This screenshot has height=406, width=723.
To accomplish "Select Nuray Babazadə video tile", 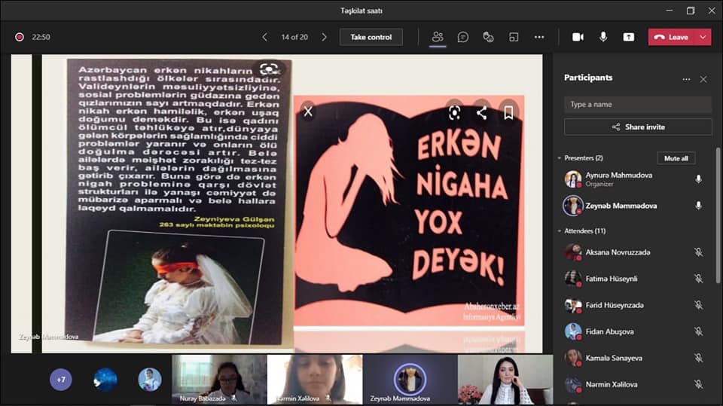I will pos(219,380).
